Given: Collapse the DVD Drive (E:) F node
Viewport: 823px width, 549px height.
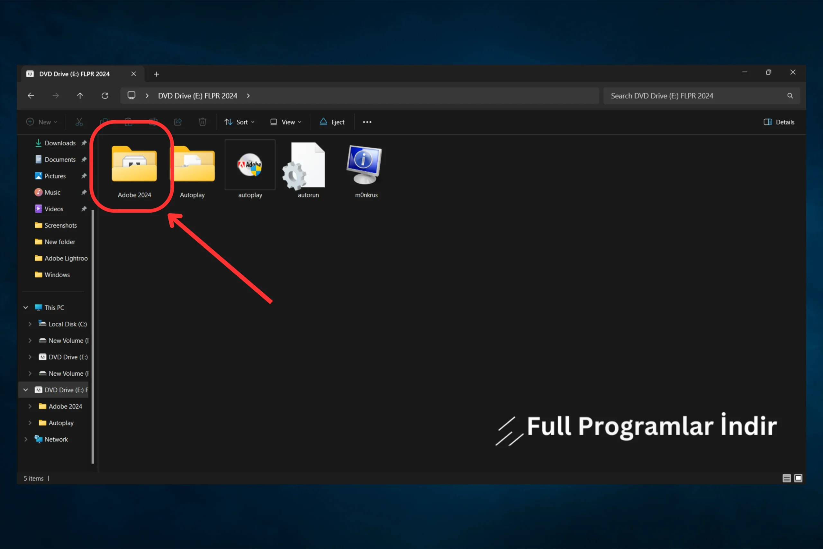Looking at the screenshot, I should coord(25,390).
